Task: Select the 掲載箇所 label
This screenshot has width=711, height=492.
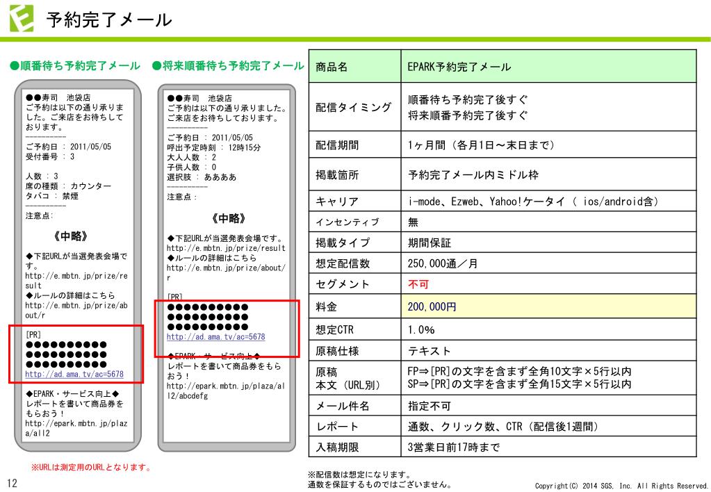Action: (x=337, y=174)
